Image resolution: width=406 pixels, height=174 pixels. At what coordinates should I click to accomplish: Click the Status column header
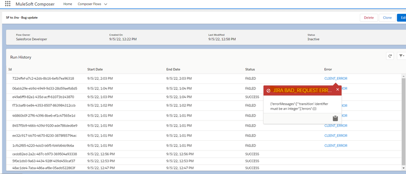pos(250,69)
